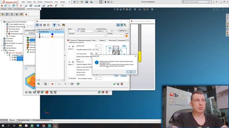Image resolution: width=229 pixels, height=128 pixels.
Task: Open the Номер ID column dropdown
Action: 61,29
